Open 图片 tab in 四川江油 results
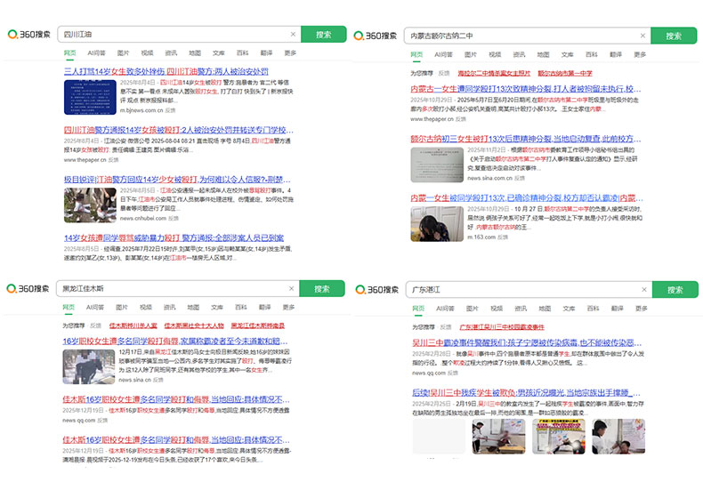Viewport: 703px width, 498px height. pyautogui.click(x=124, y=52)
